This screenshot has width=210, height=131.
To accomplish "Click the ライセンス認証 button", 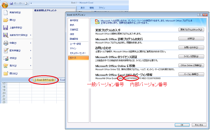I will [x=191, y=57].
